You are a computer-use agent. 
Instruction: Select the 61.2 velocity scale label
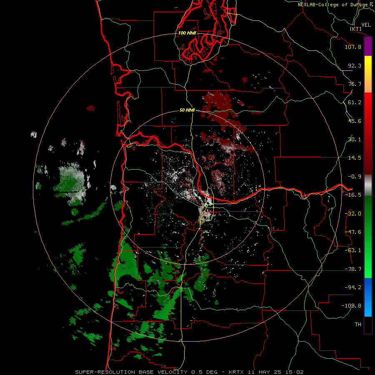pyautogui.click(x=355, y=102)
